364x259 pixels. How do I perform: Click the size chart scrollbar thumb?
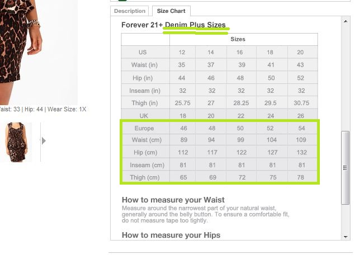point(346,168)
